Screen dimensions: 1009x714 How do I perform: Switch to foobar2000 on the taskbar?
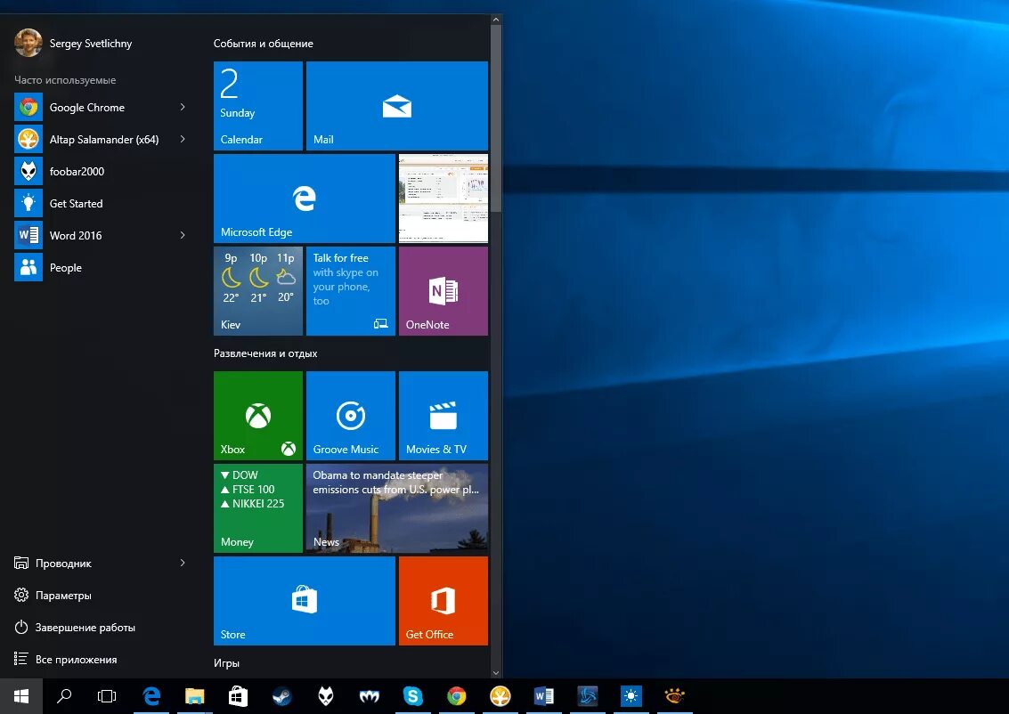tap(326, 696)
